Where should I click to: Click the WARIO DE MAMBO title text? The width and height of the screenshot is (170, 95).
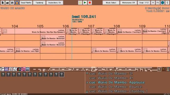12,8
